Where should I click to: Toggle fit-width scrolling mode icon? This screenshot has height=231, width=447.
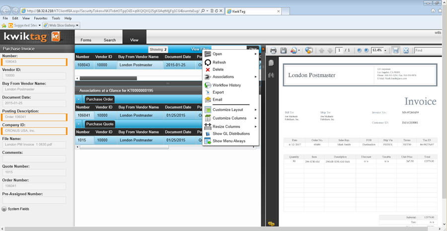[x=396, y=51]
